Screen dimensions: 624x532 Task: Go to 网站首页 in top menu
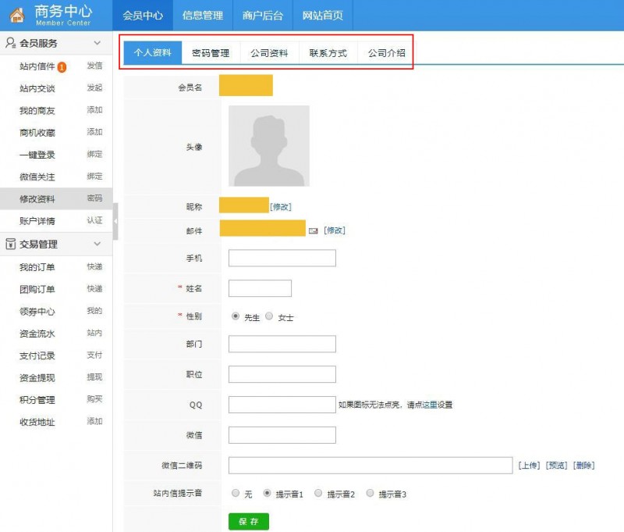pos(323,16)
